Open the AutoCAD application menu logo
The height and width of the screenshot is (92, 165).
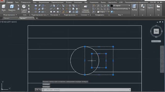pos(2,1)
